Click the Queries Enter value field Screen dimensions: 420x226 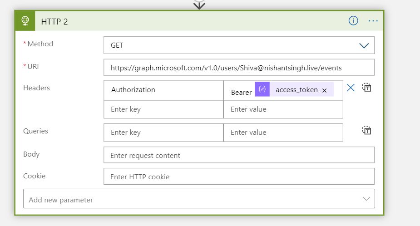pyautogui.click(x=283, y=133)
